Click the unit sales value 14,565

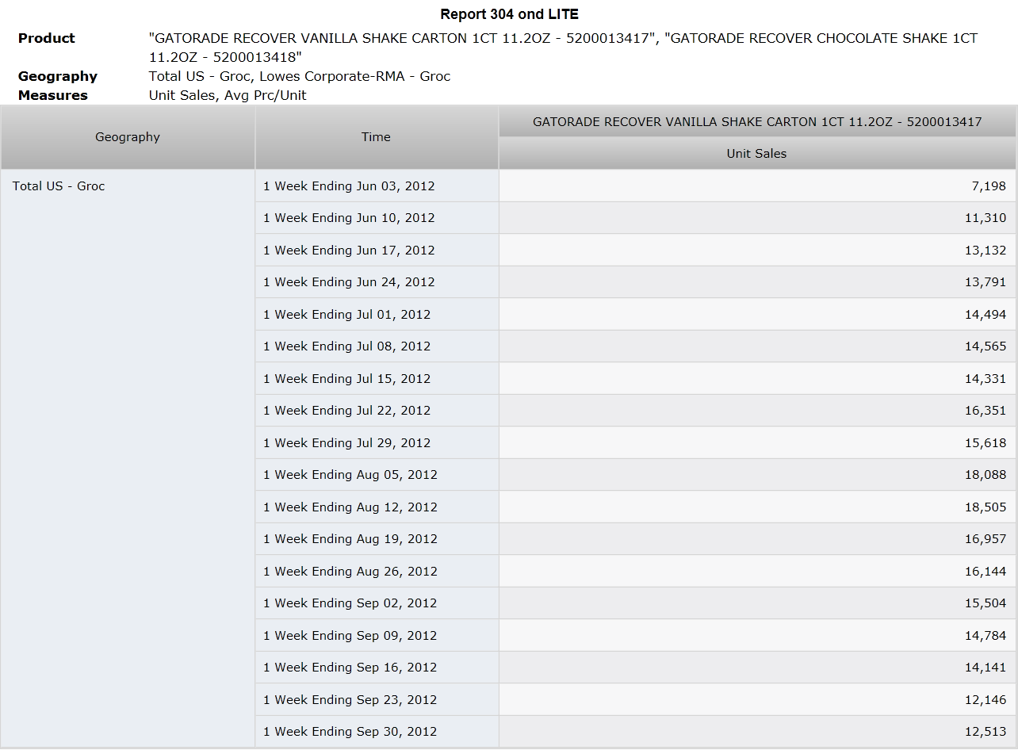pyautogui.click(x=985, y=346)
